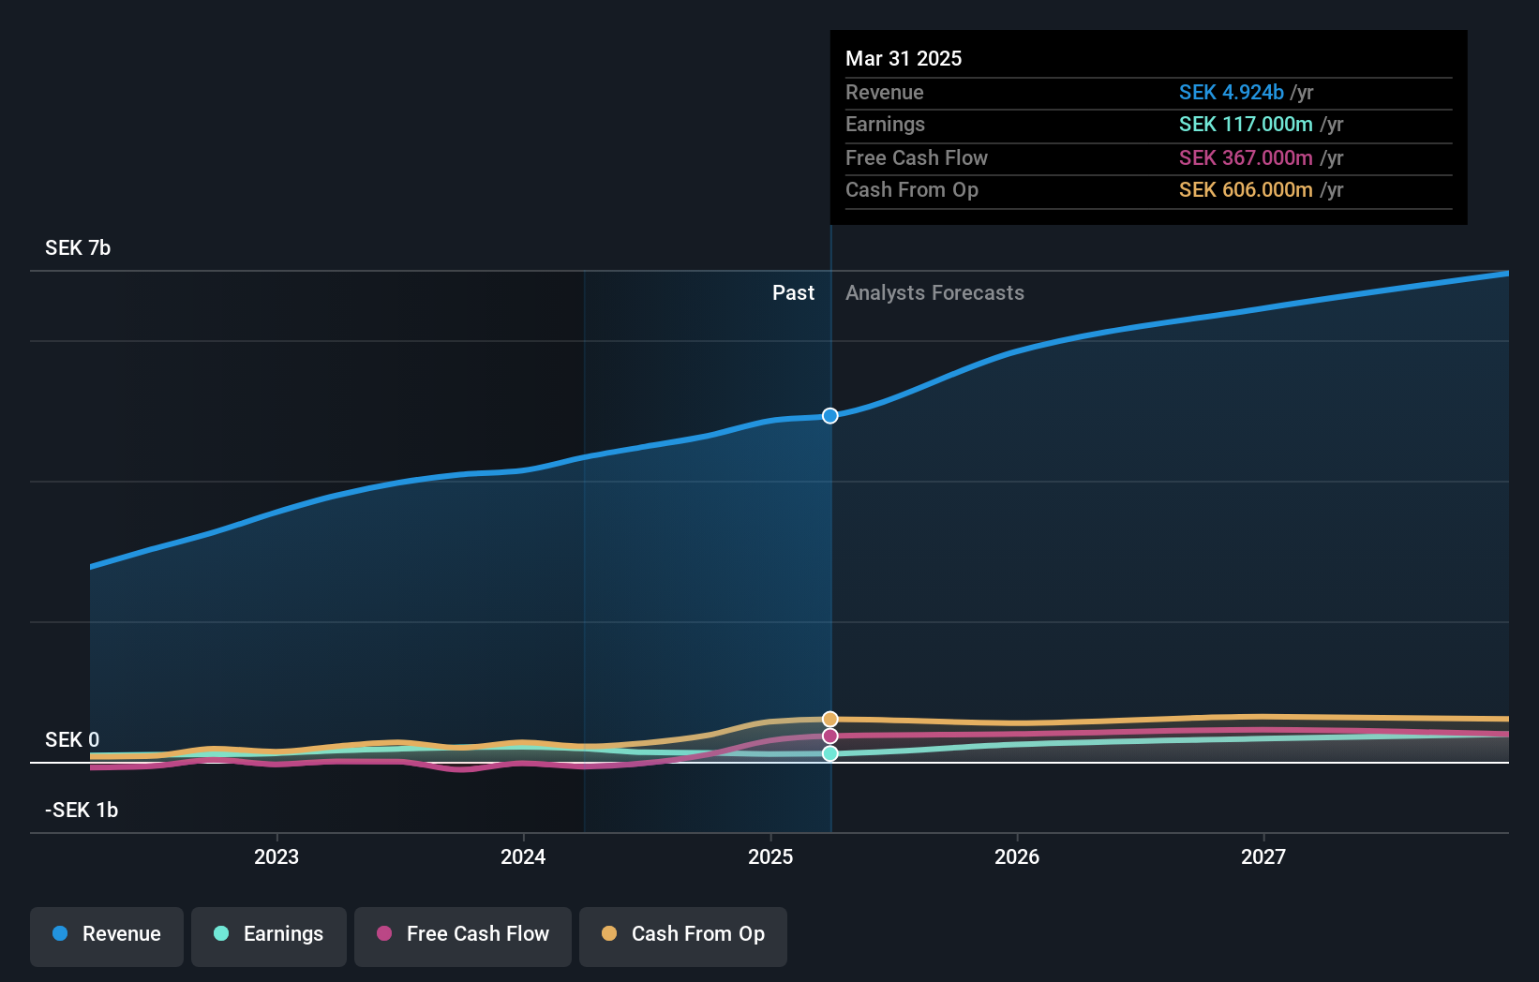The image size is (1539, 982).
Task: Click the SEK 7b y-axis label
Action: pos(78,248)
